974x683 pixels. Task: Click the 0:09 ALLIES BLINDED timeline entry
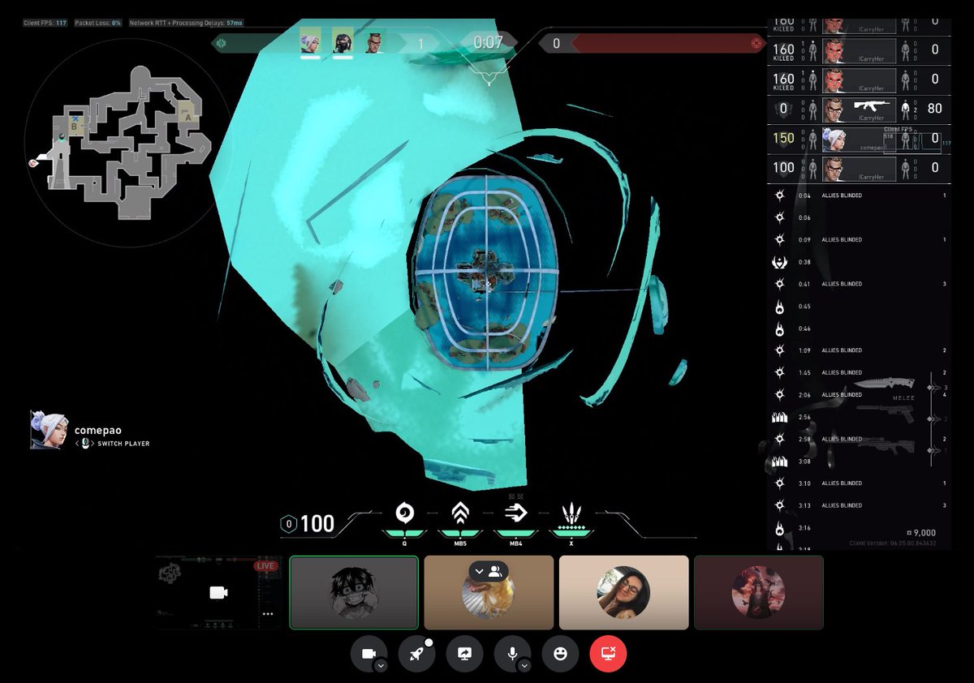point(859,240)
